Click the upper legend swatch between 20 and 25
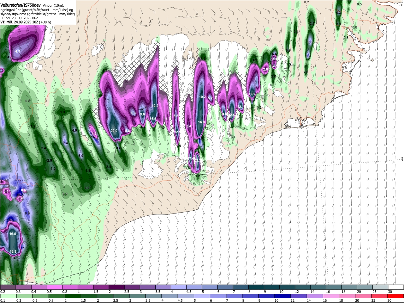This screenshot has width=404, height=303. (365, 287)
